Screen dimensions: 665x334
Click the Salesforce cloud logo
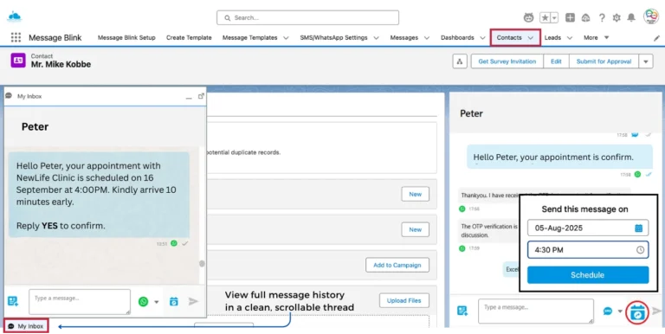click(x=15, y=17)
